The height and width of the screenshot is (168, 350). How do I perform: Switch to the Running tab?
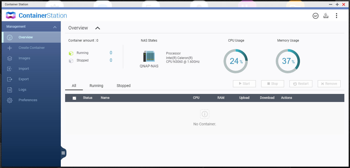point(96,86)
